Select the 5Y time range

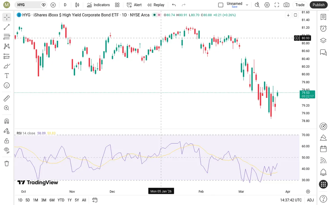[x=77, y=200]
